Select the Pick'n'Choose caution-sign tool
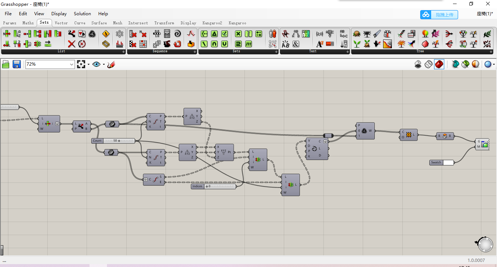This screenshot has width=497, height=267. coord(105,33)
